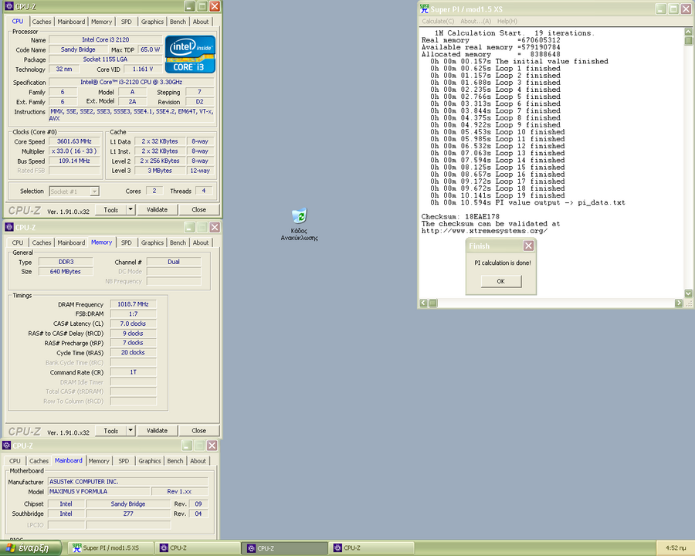
Task: Select SPD tab in the bottom CPU-Z Mainboard window
Action: point(124,461)
